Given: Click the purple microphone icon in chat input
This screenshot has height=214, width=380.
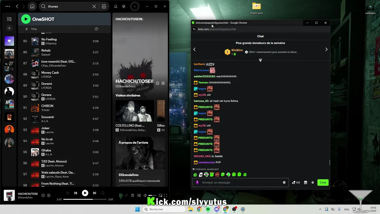Looking at the screenshot, I should pos(197,182).
